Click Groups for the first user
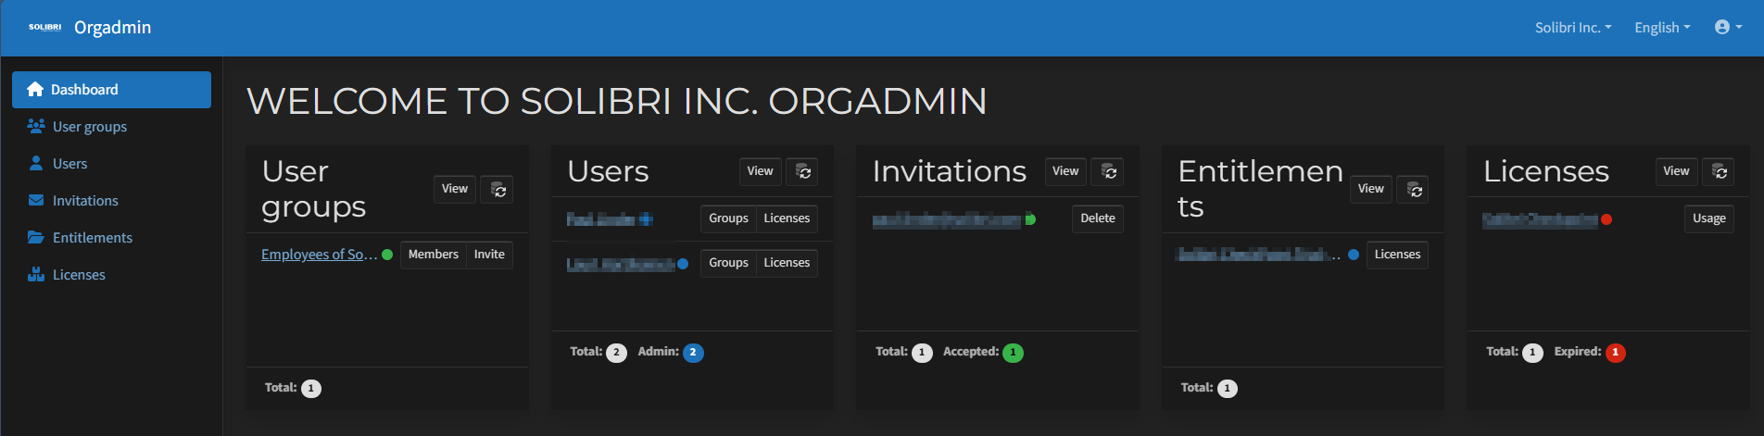Screen dimensions: 1764x436 [x=728, y=218]
